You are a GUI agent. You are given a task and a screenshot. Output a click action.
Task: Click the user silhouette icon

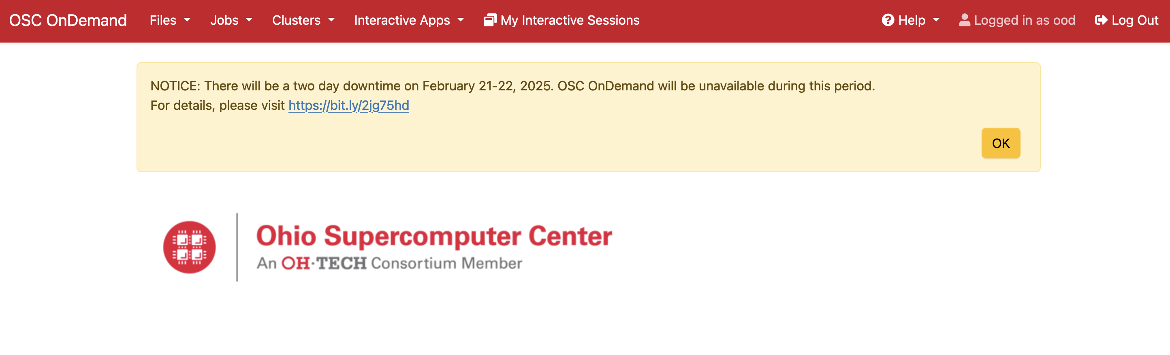[964, 20]
